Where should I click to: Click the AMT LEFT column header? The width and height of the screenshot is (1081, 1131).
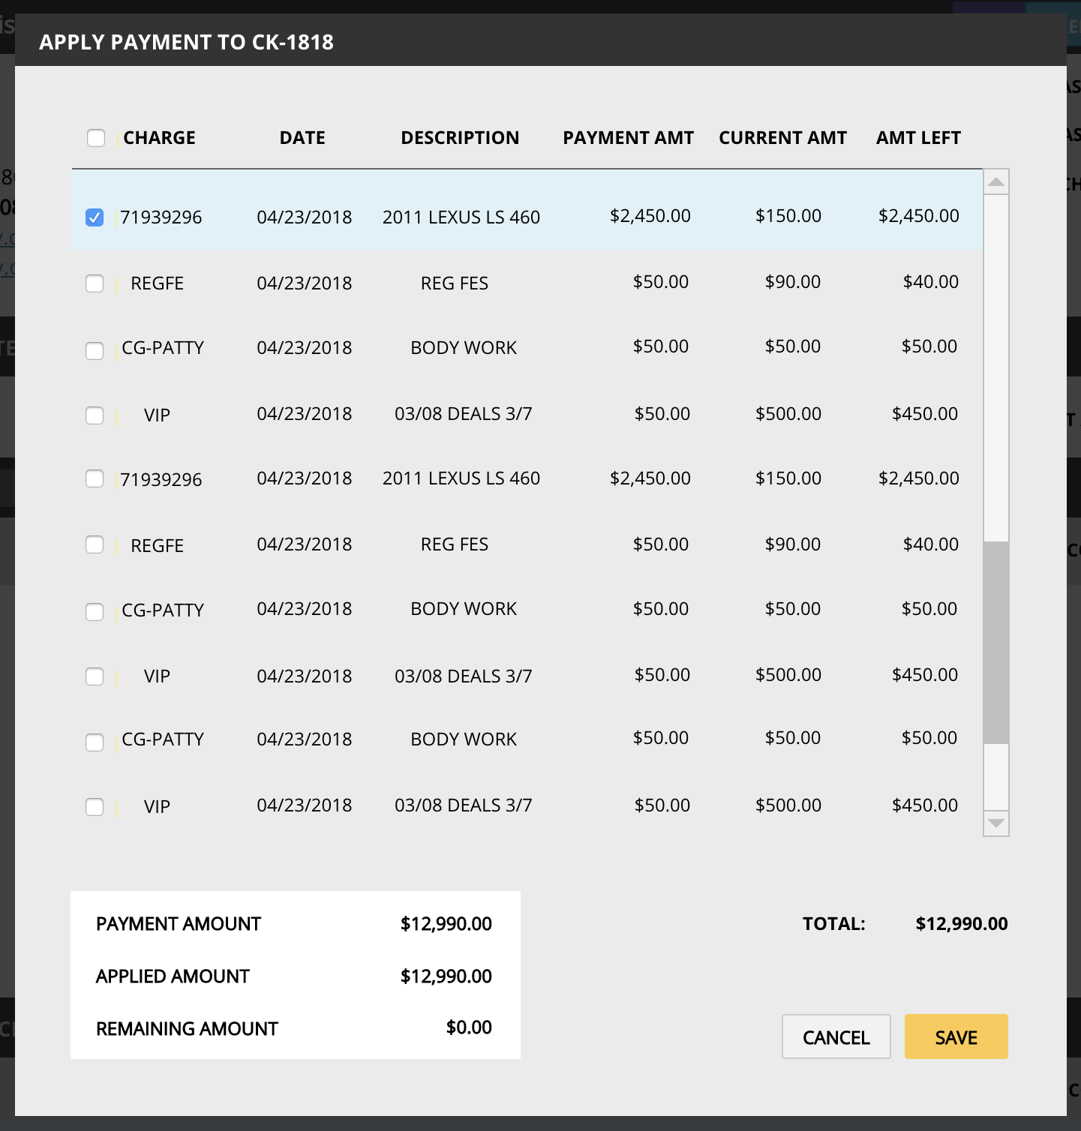tap(918, 138)
